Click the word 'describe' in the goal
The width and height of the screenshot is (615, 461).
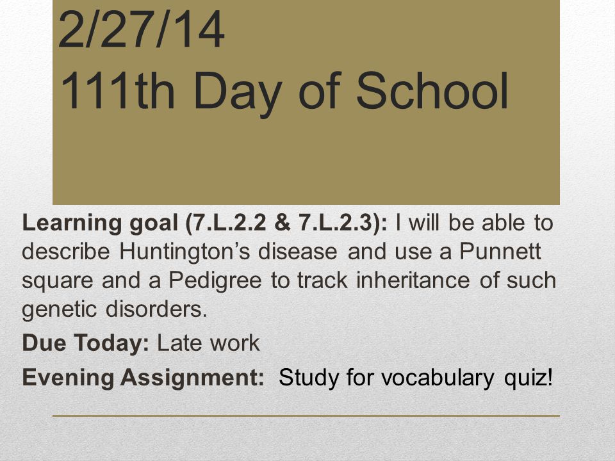tap(66, 252)
